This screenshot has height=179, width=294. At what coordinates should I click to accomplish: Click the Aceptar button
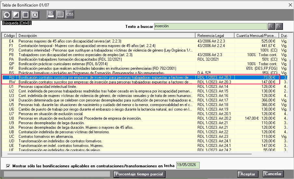[248, 174]
